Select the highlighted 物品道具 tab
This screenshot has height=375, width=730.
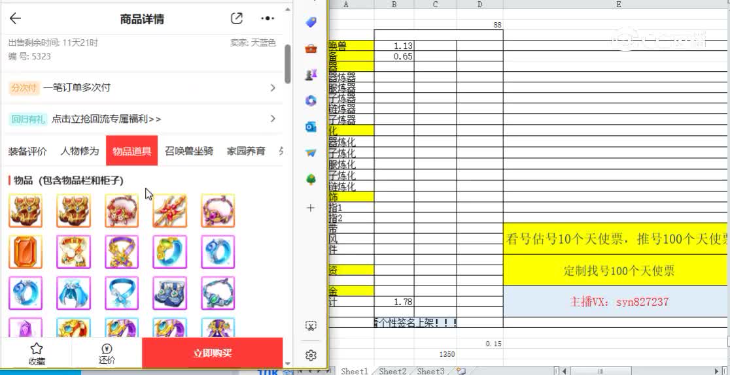click(131, 150)
